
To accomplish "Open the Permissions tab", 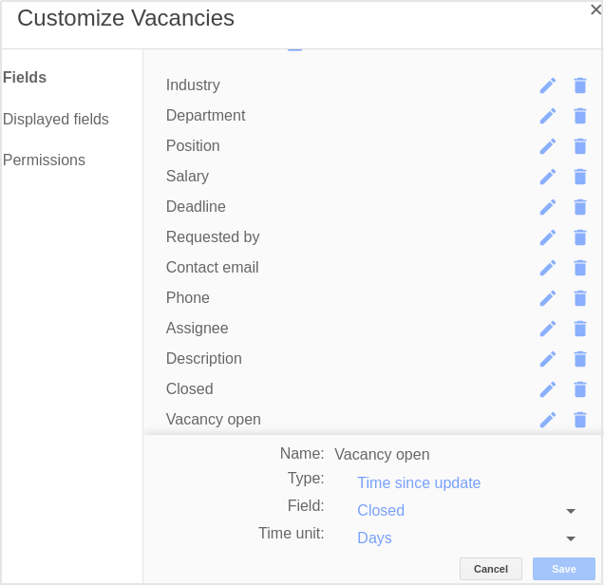I will click(44, 160).
